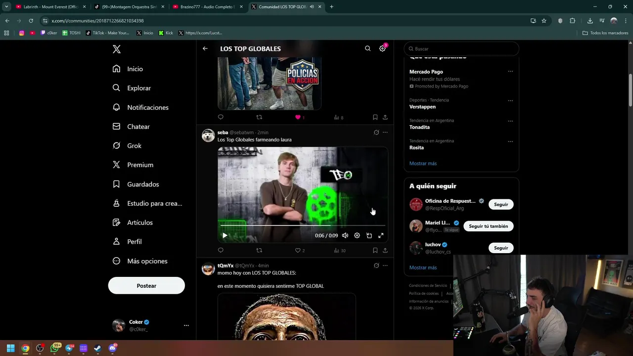Image resolution: width=633 pixels, height=356 pixels.
Task: Open X home logo in sidebar
Action: point(117,49)
